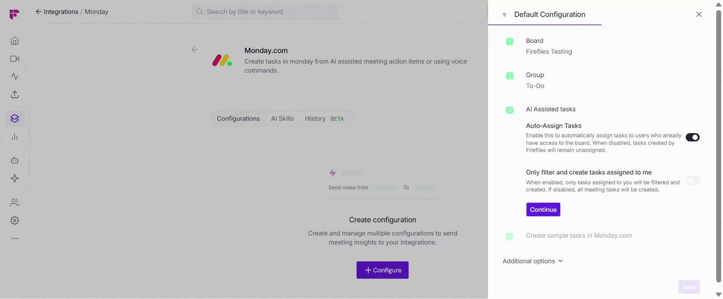
Task: Open the video camera meetings icon
Action: (15, 59)
